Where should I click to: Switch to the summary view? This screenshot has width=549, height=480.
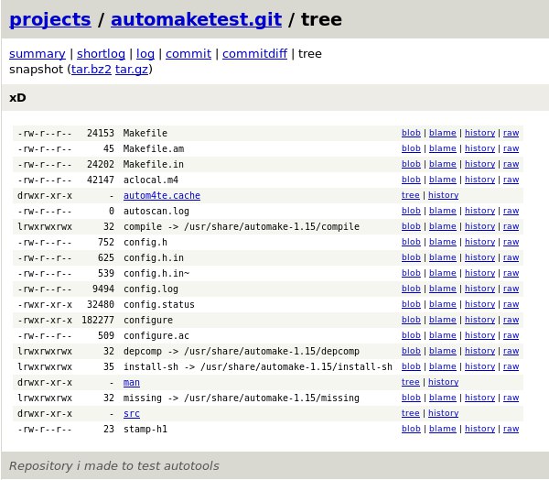(38, 54)
